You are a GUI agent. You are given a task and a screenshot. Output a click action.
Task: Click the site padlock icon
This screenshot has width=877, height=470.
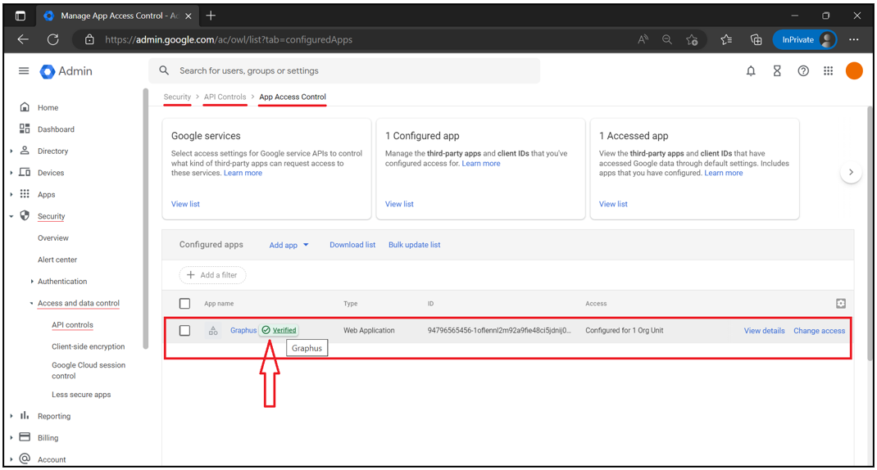[x=89, y=39]
